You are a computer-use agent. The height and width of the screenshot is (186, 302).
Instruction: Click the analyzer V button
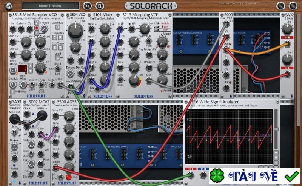(276, 158)
